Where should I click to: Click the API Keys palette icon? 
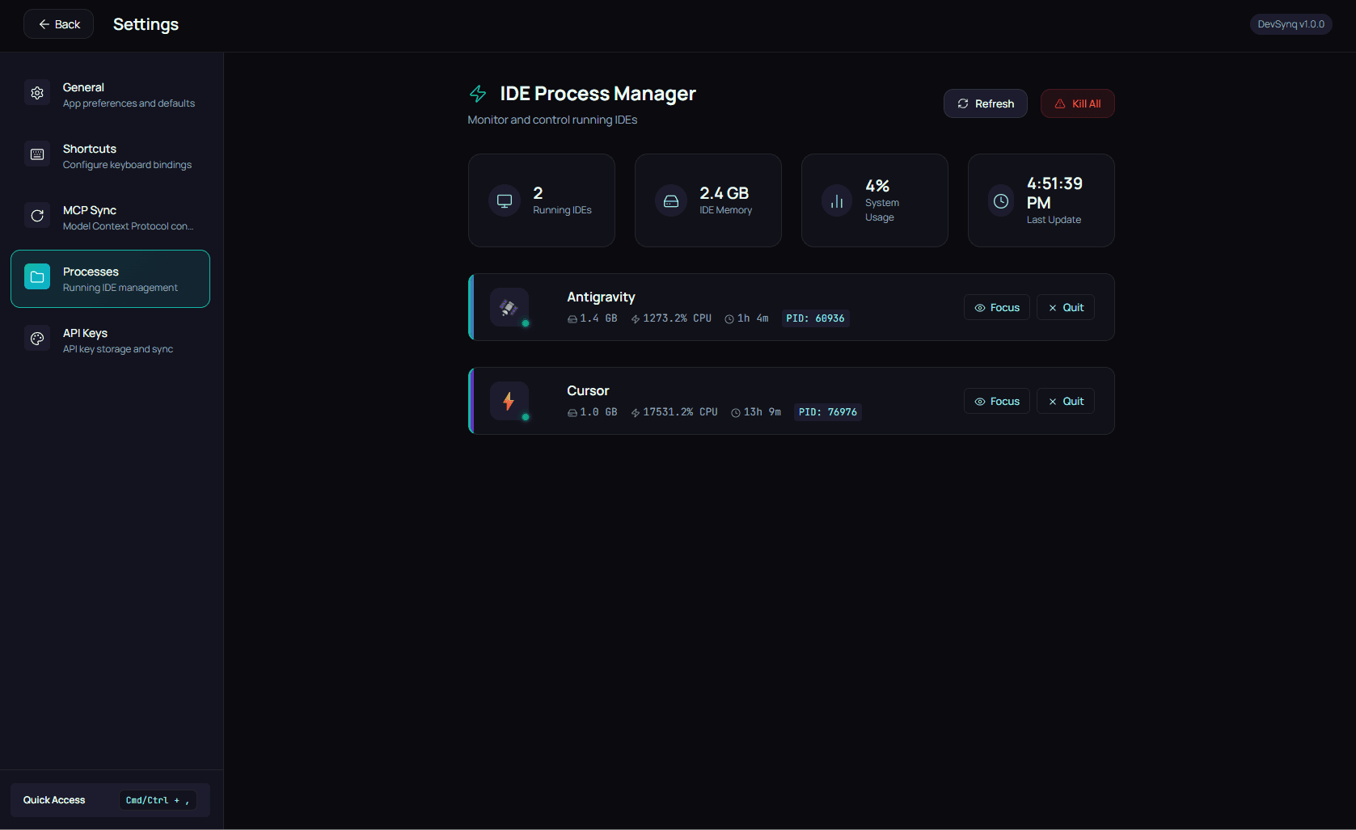coord(37,338)
